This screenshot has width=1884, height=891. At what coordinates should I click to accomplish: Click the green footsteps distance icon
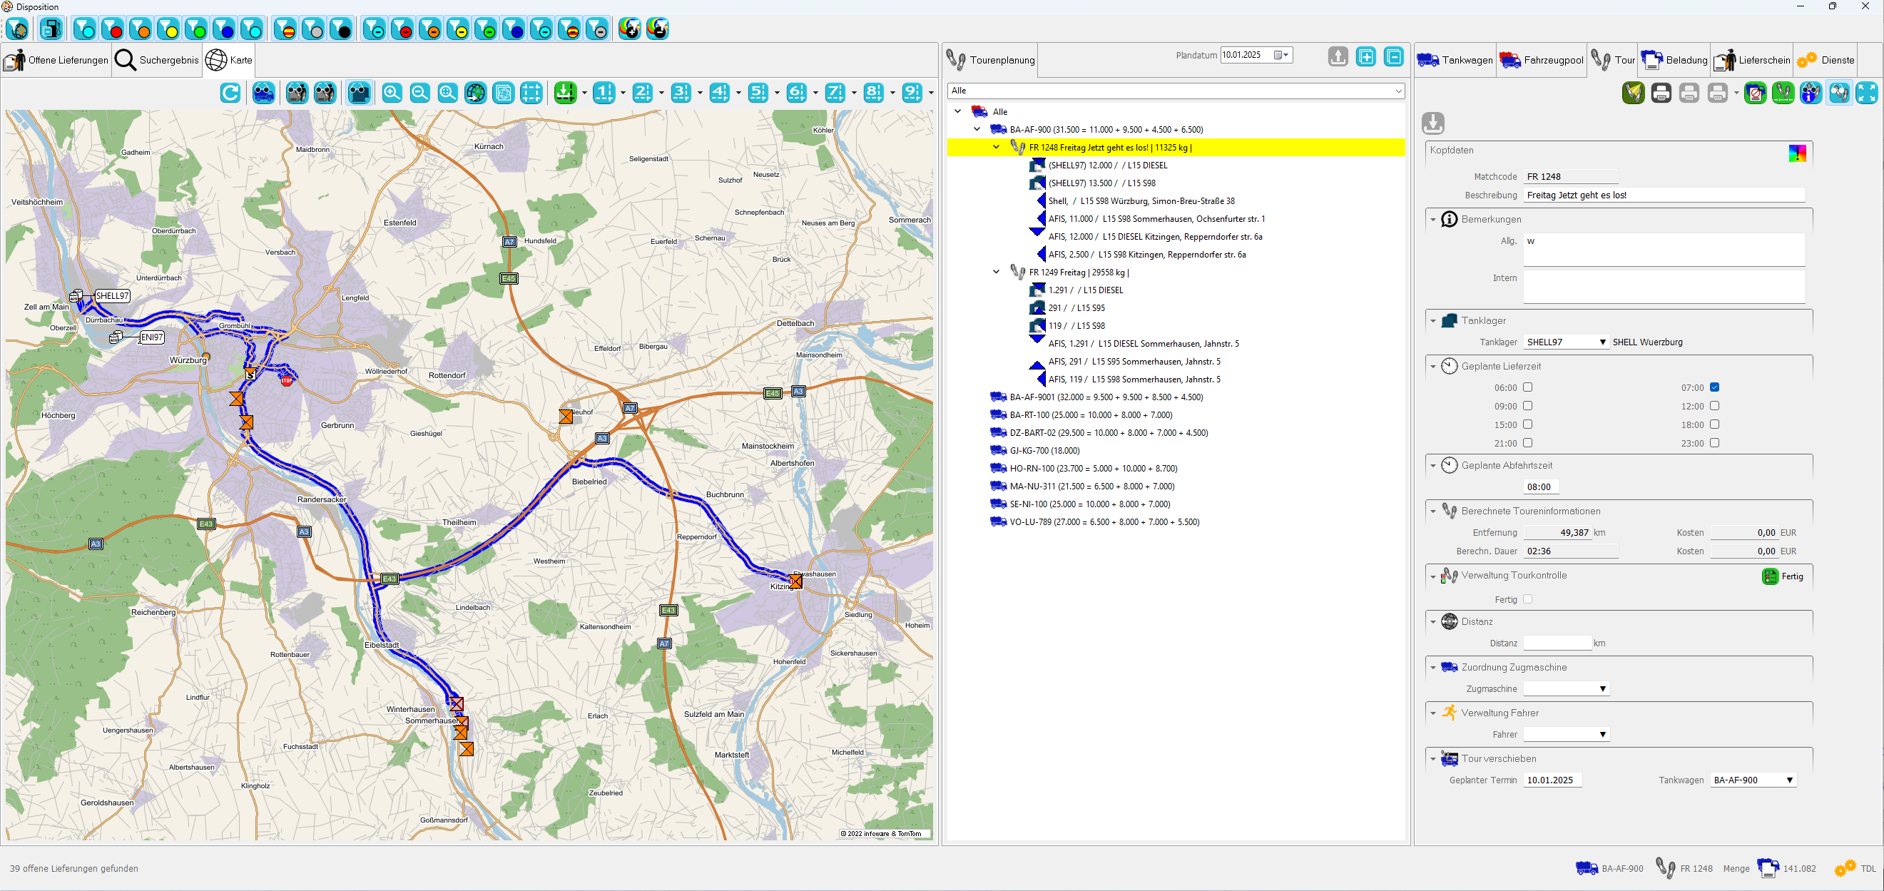(1783, 93)
